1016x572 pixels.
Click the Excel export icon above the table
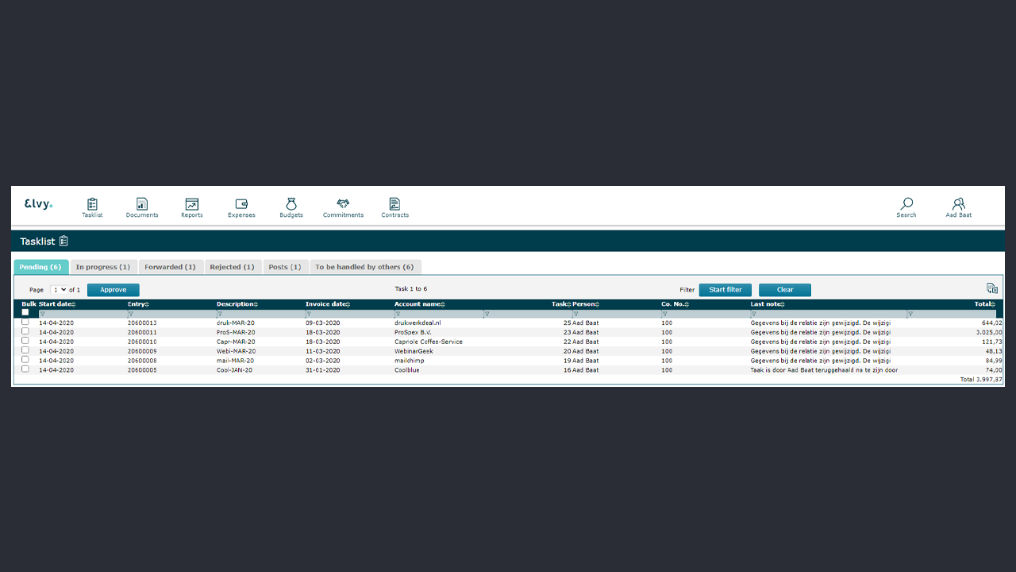pos(991,288)
